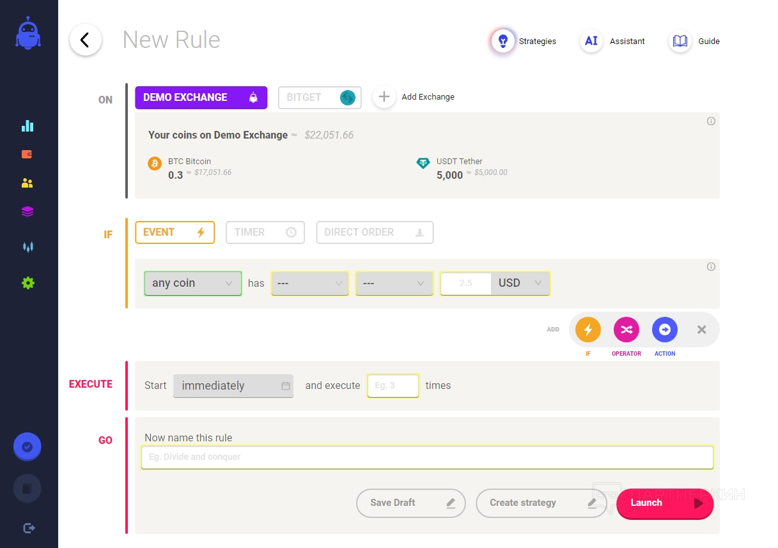Open the bar chart dashboard icon
The image size is (778, 548).
[27, 126]
